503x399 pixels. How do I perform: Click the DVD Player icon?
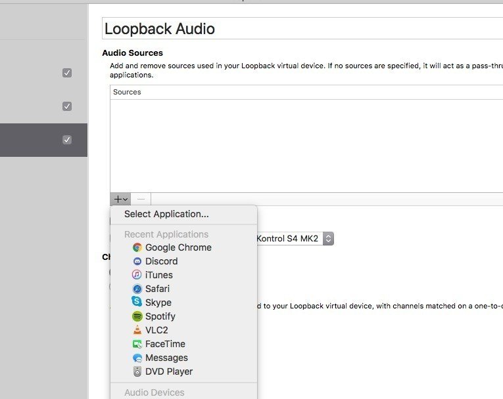pos(137,371)
